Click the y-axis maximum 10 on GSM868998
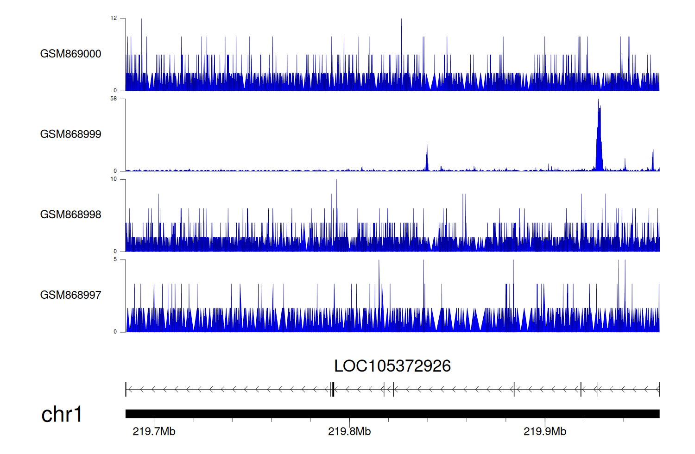The height and width of the screenshot is (454, 695). (x=114, y=179)
